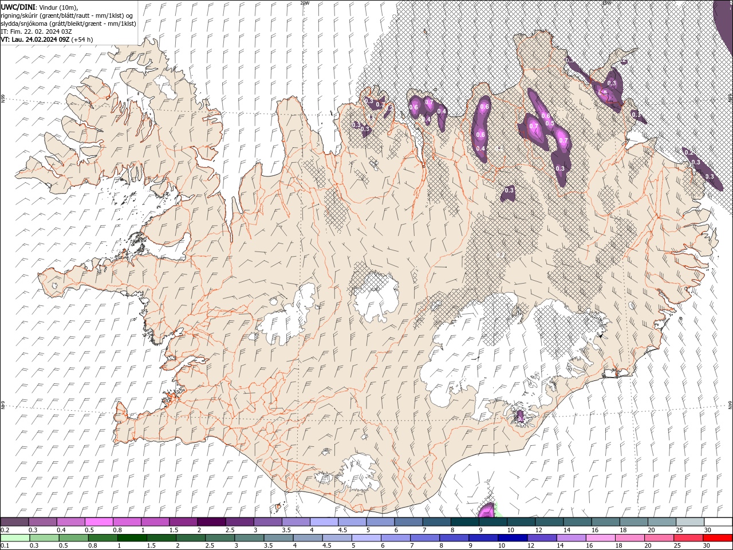Click the '0.1' label in the lower legend
The image size is (733, 550).
click(x=5, y=545)
